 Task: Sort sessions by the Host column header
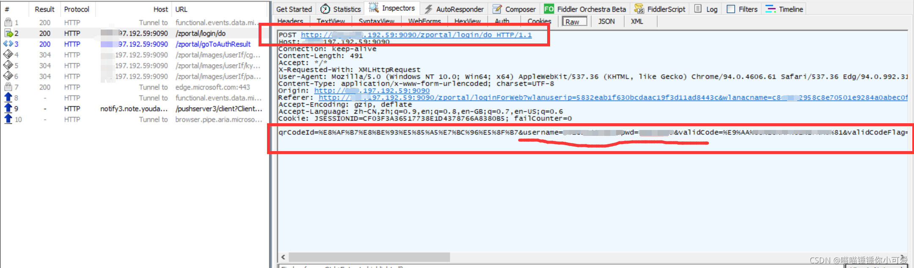(160, 9)
